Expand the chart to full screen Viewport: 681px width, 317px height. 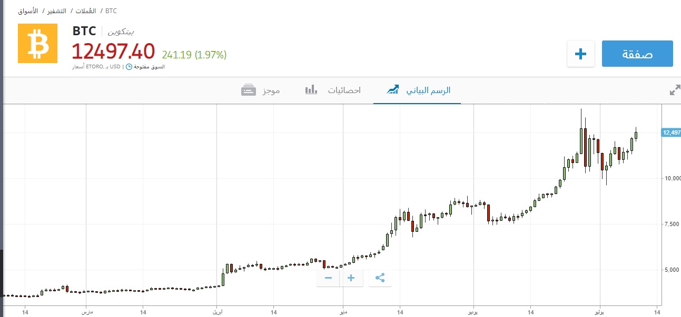(674, 90)
